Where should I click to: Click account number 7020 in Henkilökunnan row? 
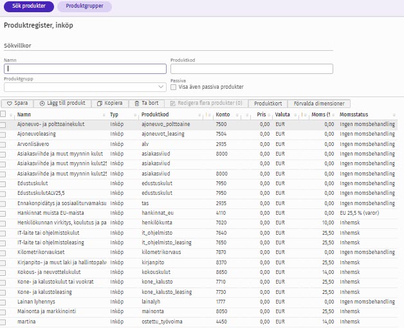tap(221, 223)
